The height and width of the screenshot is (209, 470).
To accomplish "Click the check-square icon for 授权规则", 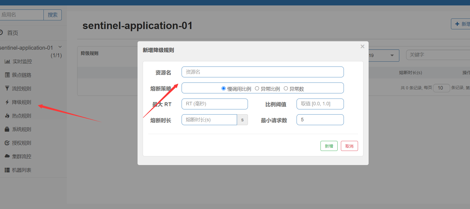I will click(x=7, y=143).
